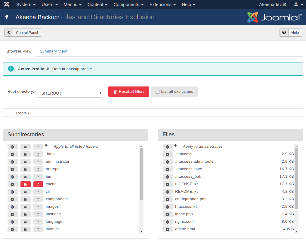Click the Reset all filters button
Image resolution: width=306 pixels, height=242 pixels.
[x=129, y=92]
